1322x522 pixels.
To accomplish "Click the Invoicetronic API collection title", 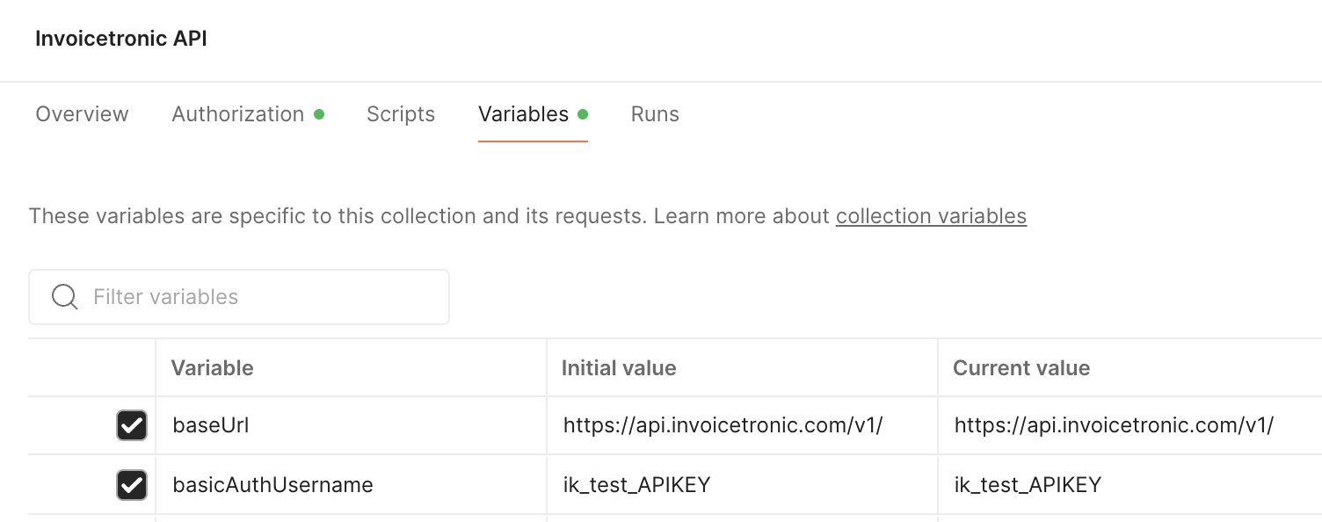I will pos(121,39).
